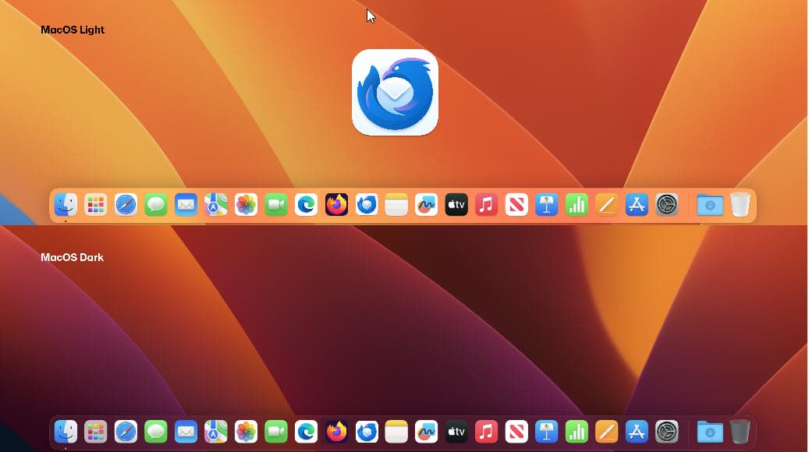Viewport: 809px width, 452px height.
Task: Launch Keynote from the dark dock
Action: point(546,432)
